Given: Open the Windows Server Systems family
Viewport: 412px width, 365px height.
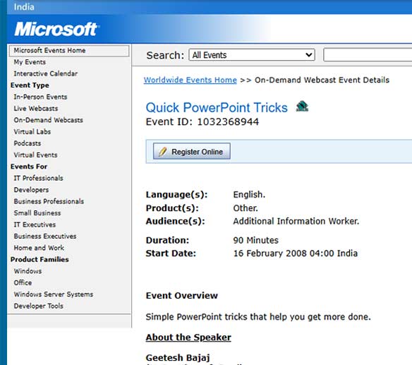Looking at the screenshot, I should 54,294.
